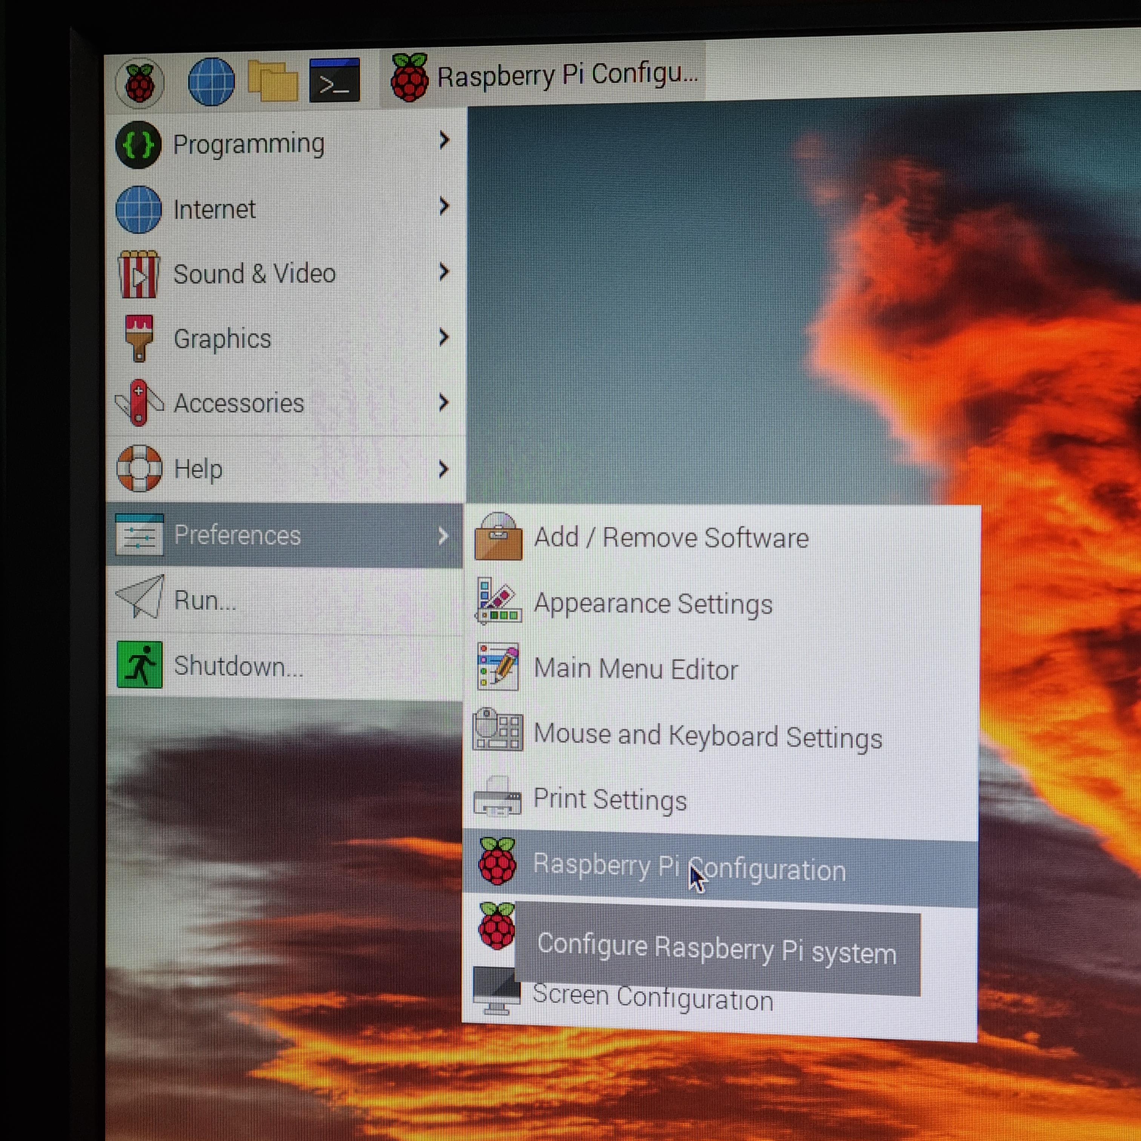1141x1141 pixels.
Task: Open the web browser globe icon in taskbar
Action: click(211, 82)
